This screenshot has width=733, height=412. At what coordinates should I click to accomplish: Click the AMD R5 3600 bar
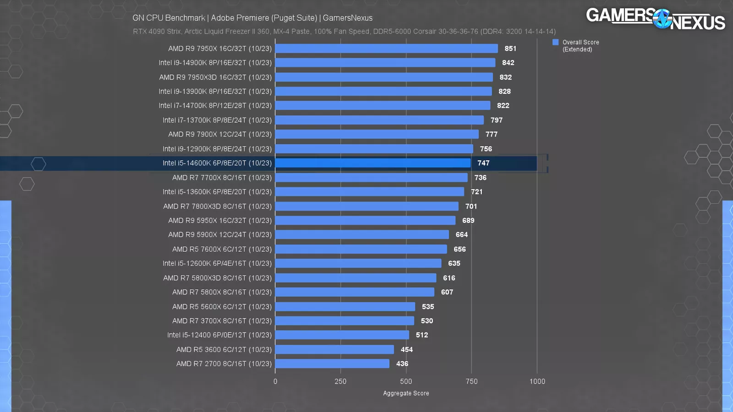coord(334,350)
